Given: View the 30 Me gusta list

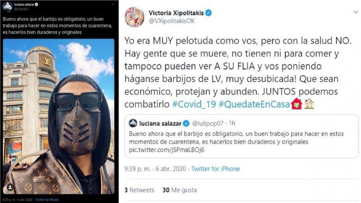Looking at the screenshot, I should pos(180,190).
